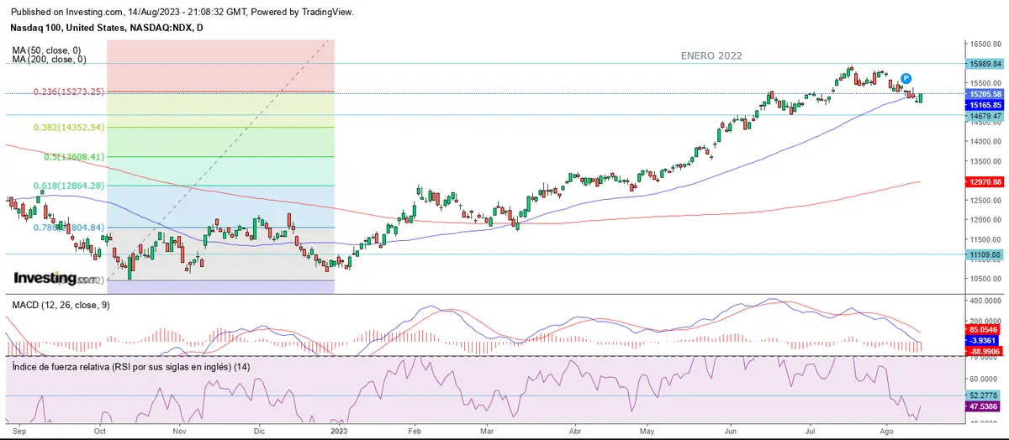
Task: Select the MA (50, close, 0) indicator label
Action: (49, 50)
